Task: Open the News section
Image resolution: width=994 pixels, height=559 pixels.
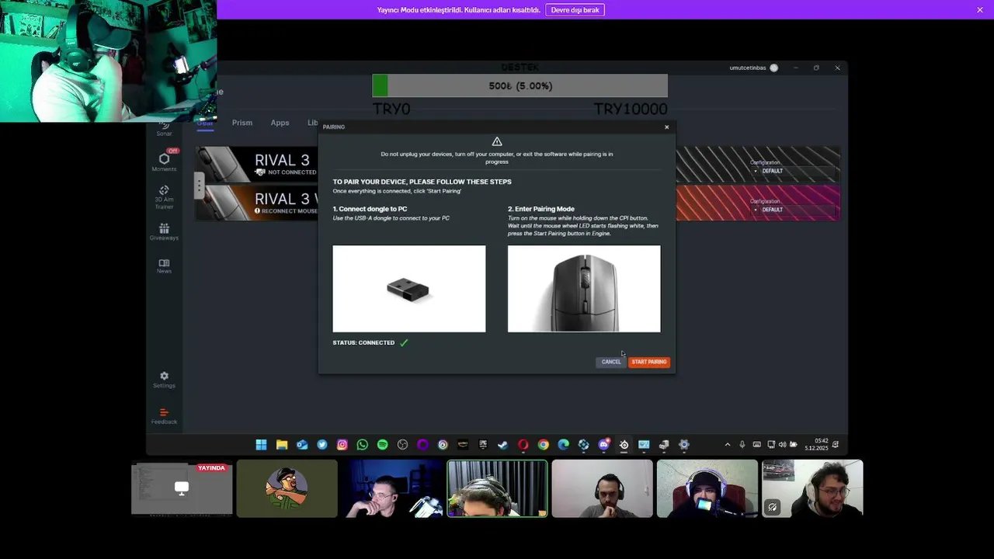Action: point(164,266)
